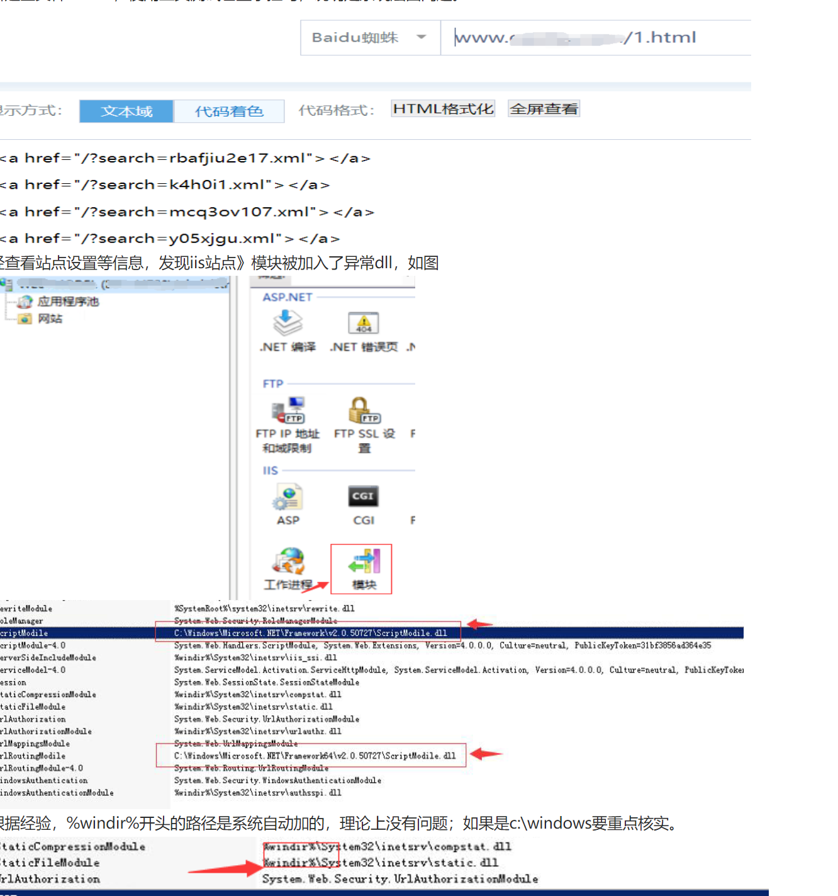Select 应用程序池 in connections tree
Viewport: 838px width, 896px height.
pyautogui.click(x=67, y=302)
